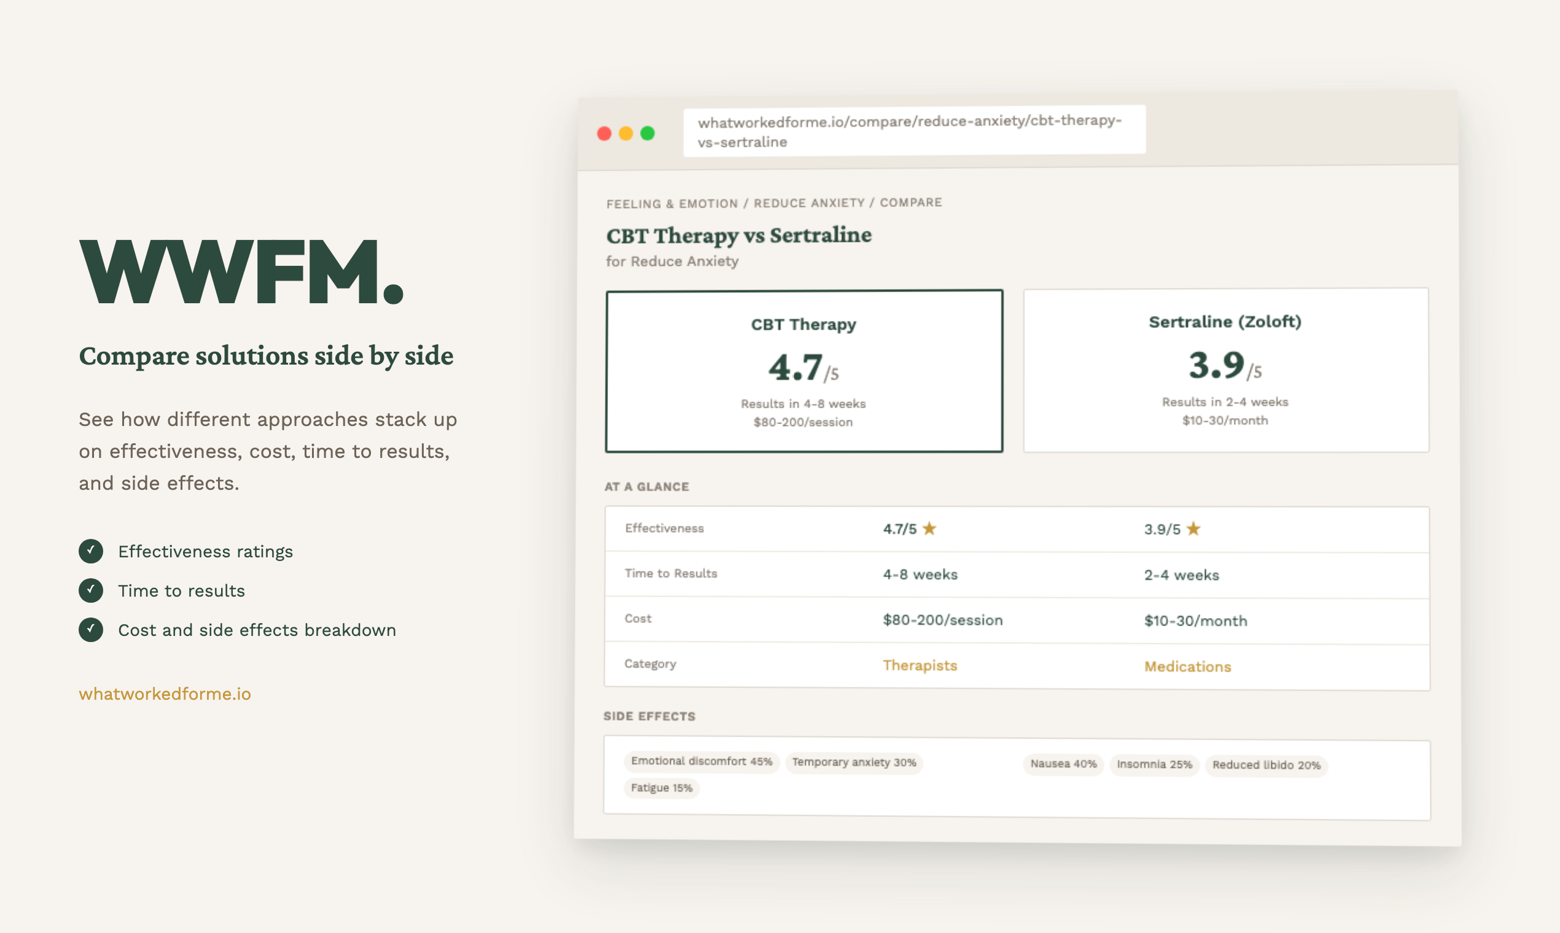Click the yellow minimize window dot

(x=626, y=133)
